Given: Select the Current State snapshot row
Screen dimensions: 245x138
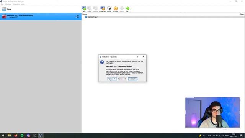Looking at the screenshot, I should [x=163, y=17].
